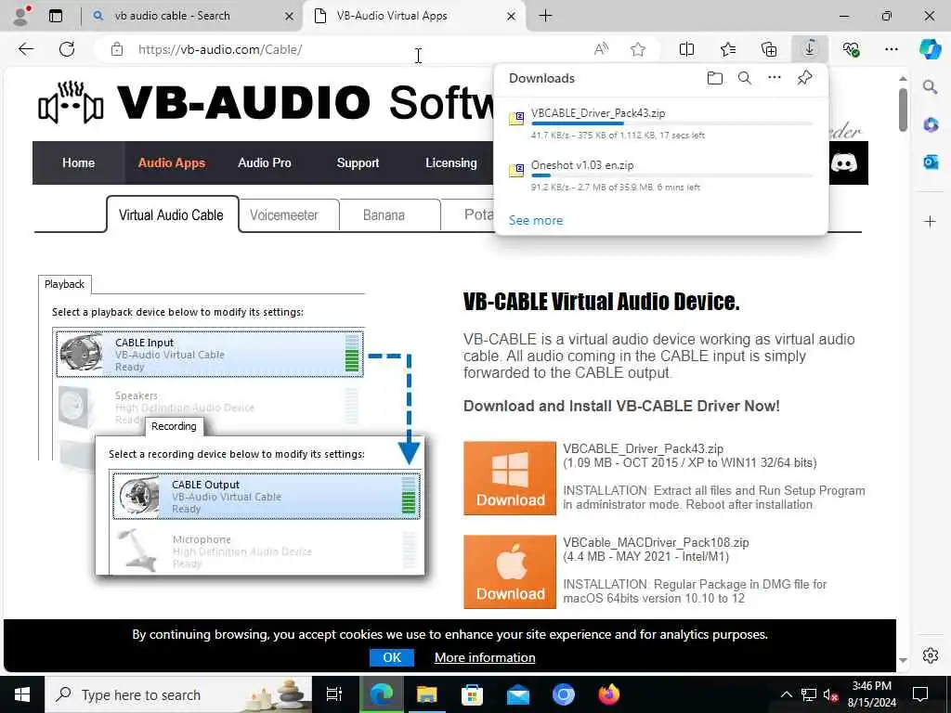Select the Virtual Audio Cable tab
Image resolution: width=951 pixels, height=713 pixels.
[x=172, y=214]
